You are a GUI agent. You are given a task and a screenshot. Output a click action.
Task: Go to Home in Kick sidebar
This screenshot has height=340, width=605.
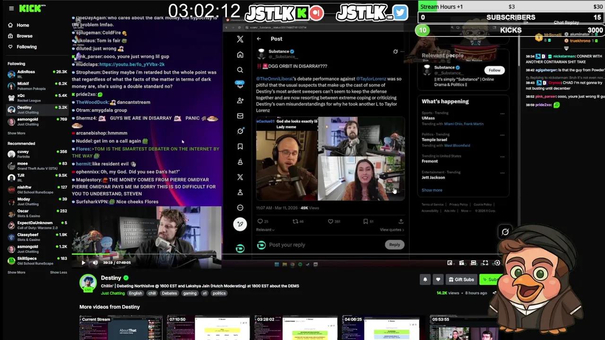click(19, 25)
